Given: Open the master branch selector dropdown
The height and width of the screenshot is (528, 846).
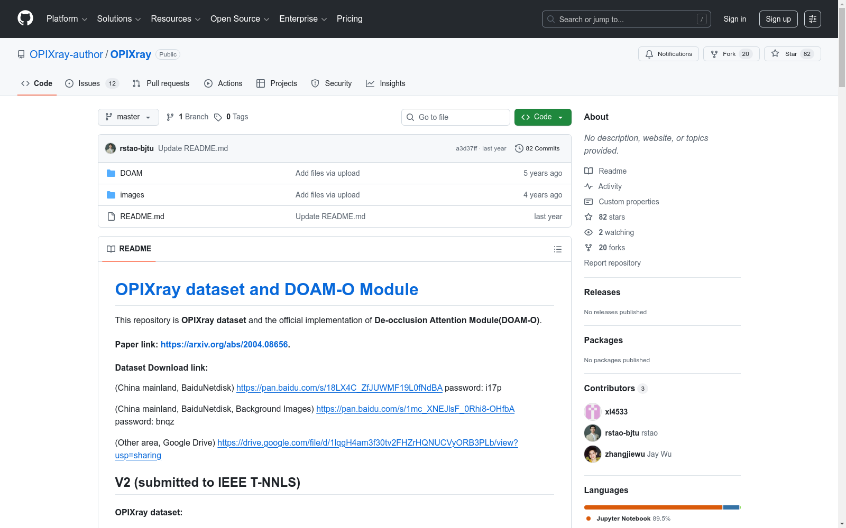Looking at the screenshot, I should point(128,117).
